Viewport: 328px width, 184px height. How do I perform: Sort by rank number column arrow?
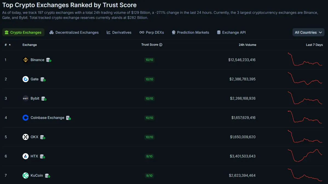tap(10, 45)
